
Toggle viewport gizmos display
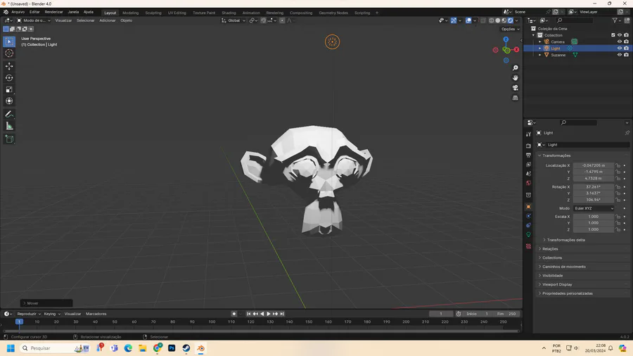click(454, 20)
